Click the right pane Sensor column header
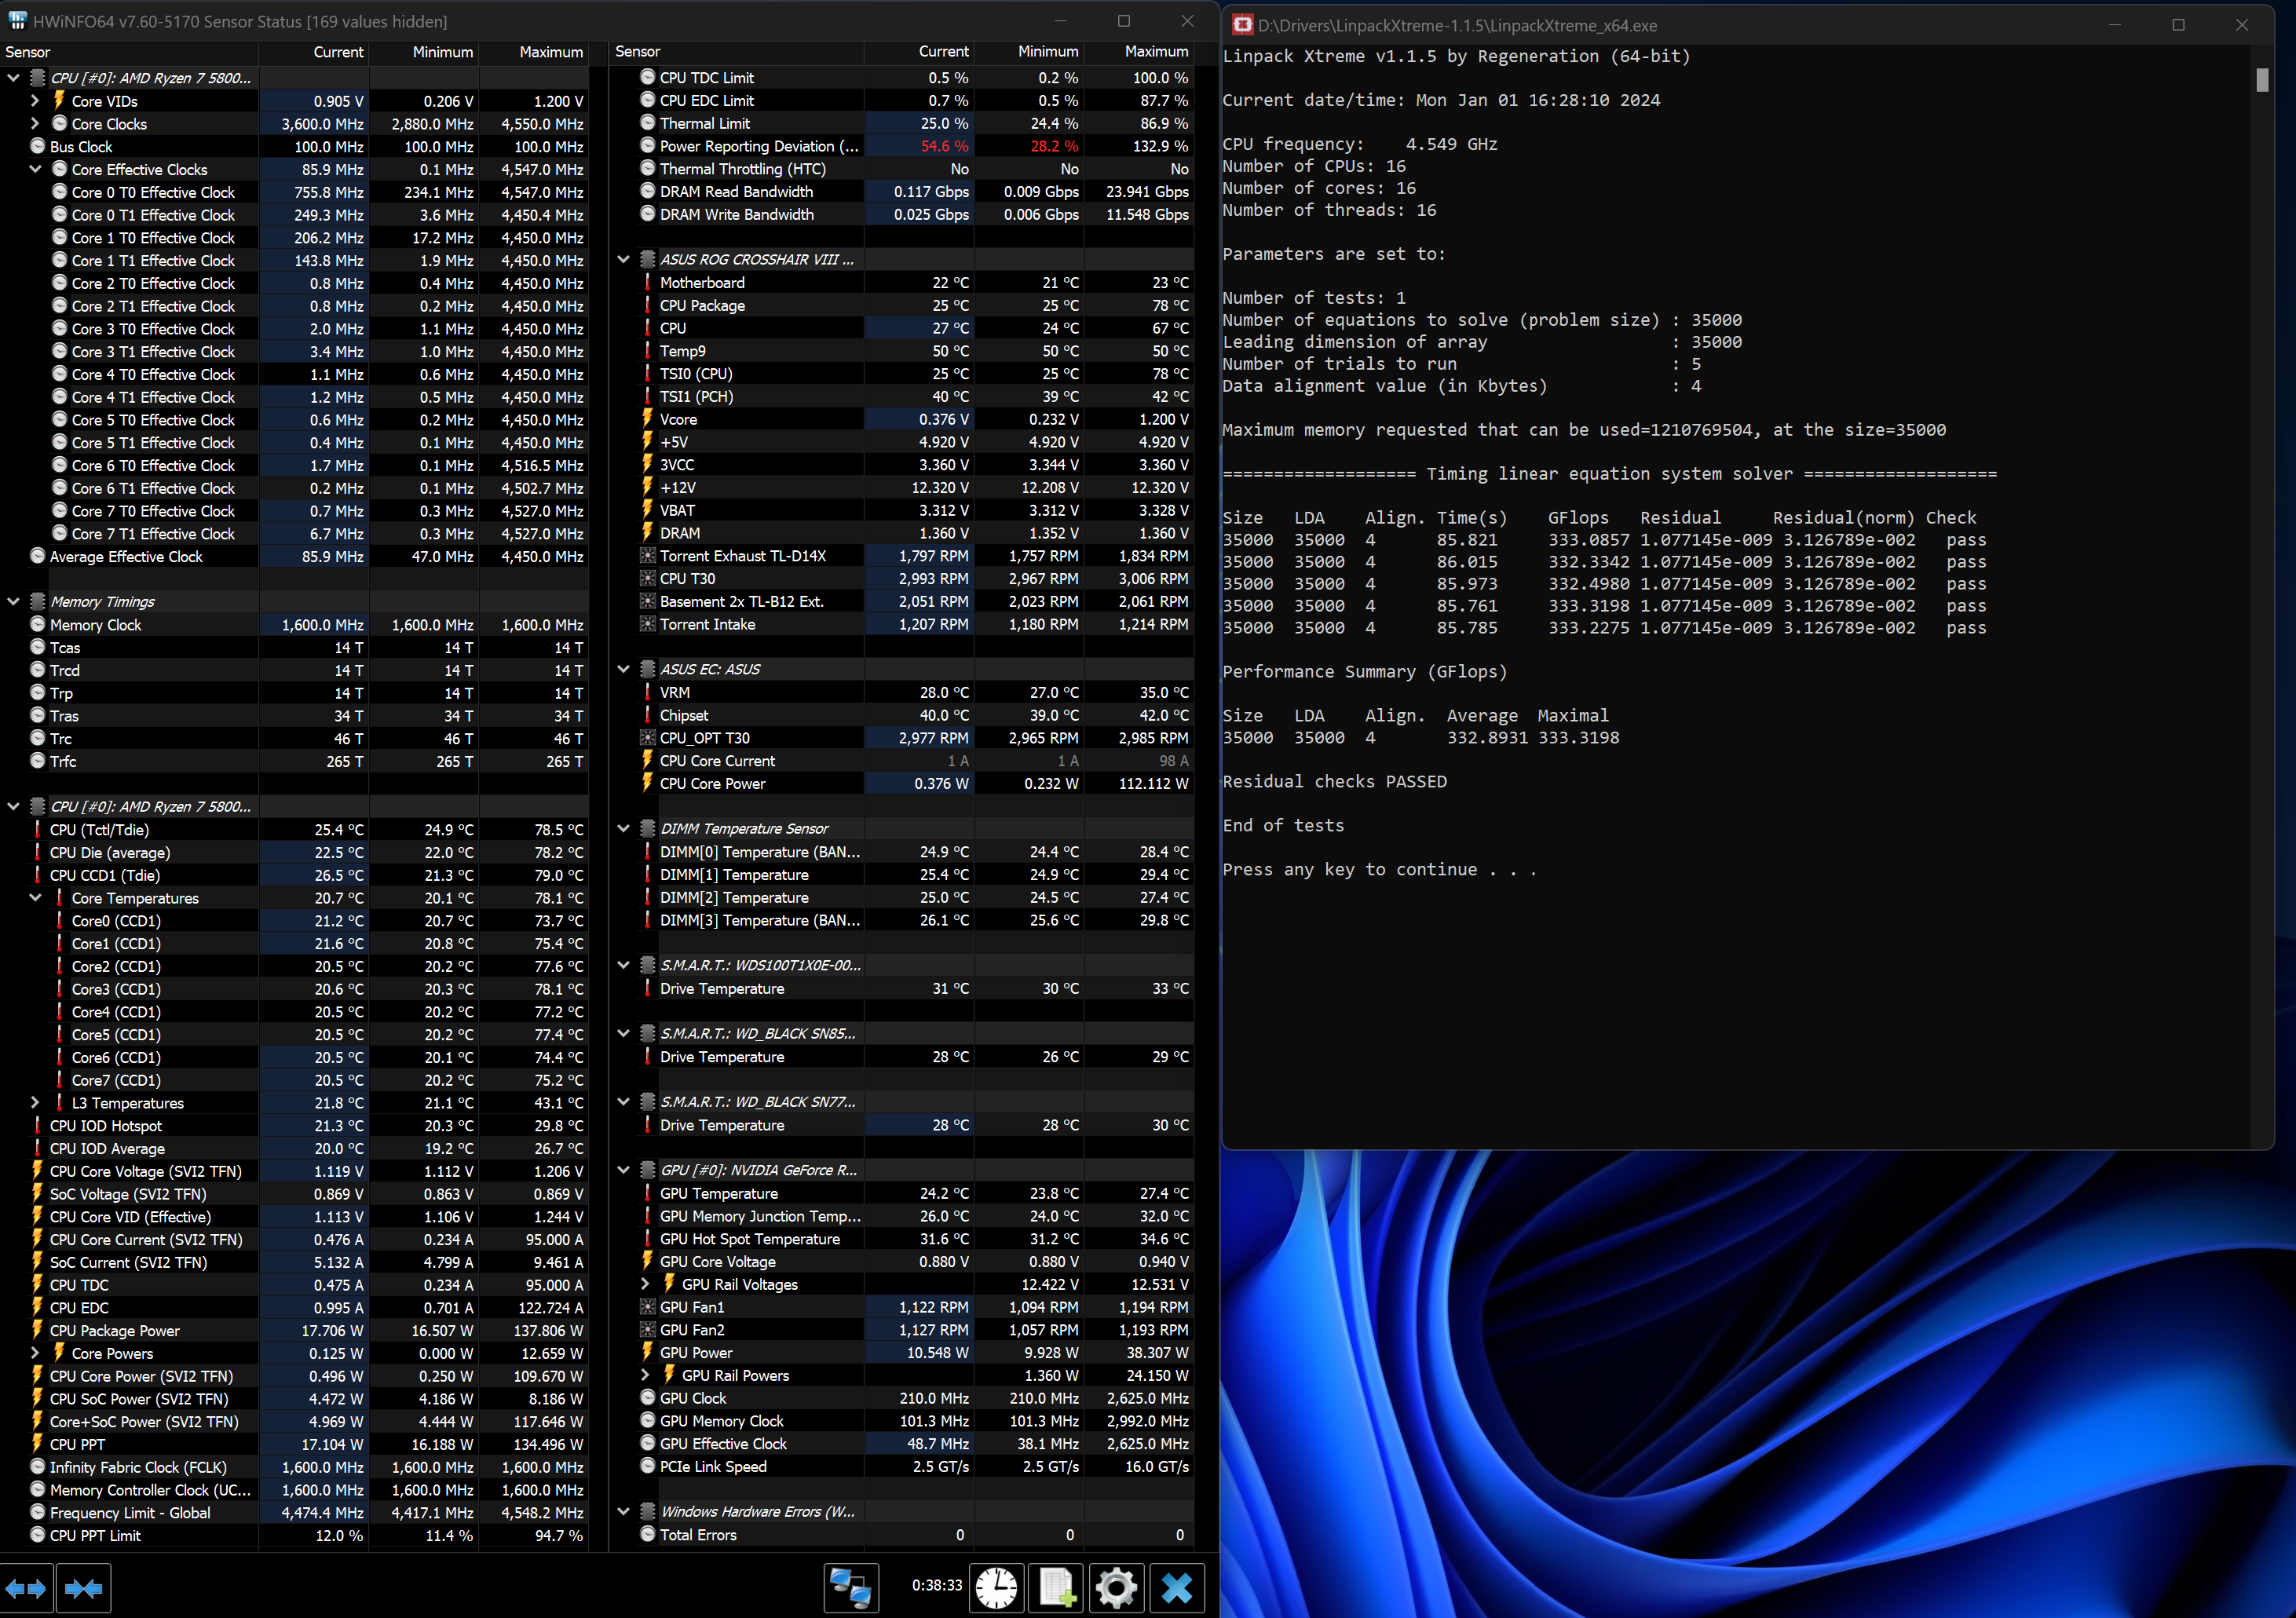Viewport: 2296px width, 1618px height. [x=737, y=52]
